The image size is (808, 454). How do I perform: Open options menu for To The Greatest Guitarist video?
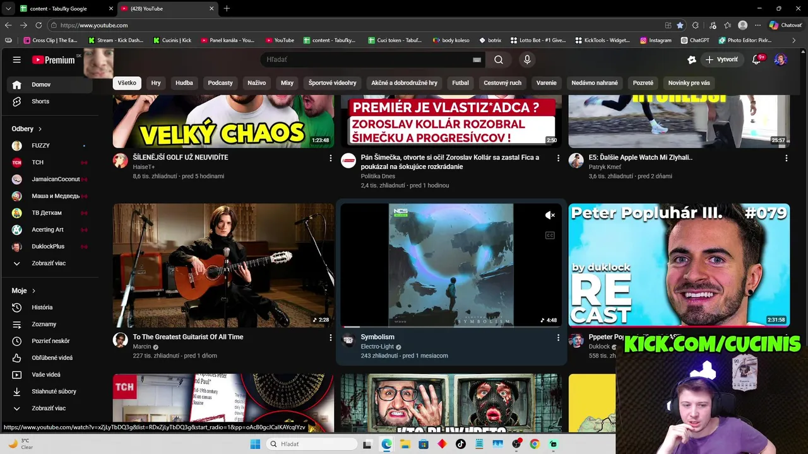pyautogui.click(x=330, y=338)
